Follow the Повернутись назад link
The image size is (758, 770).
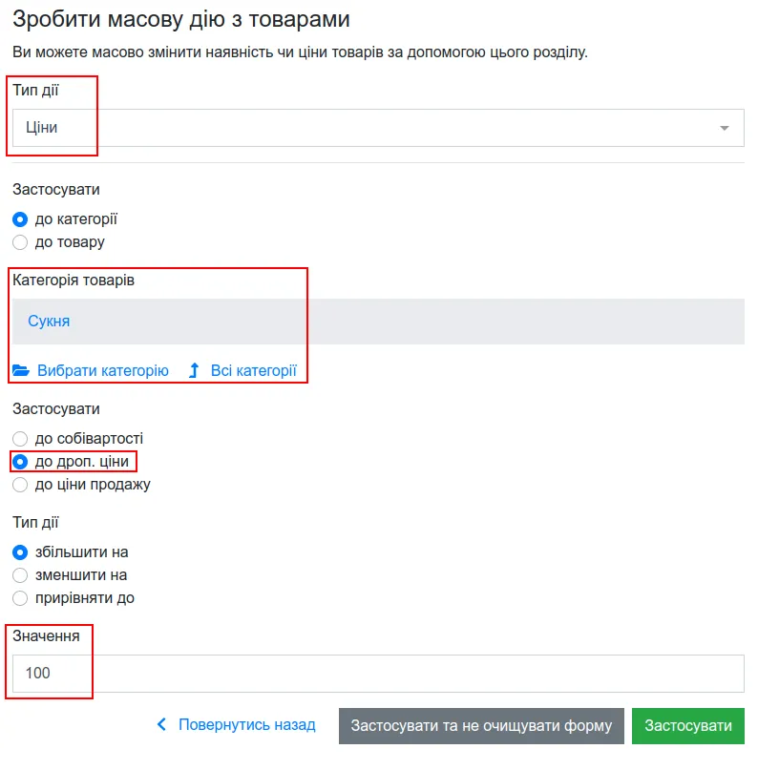tap(246, 724)
